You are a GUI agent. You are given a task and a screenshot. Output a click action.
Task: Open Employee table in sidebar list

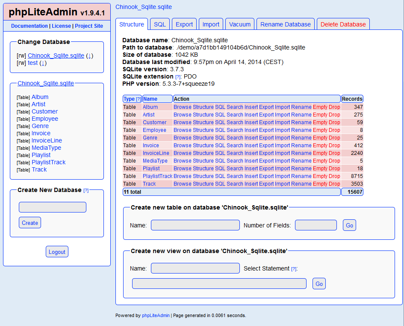(45, 119)
